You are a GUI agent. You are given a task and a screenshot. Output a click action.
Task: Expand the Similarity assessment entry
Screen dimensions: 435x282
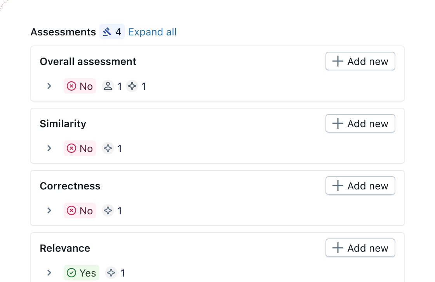(x=49, y=148)
